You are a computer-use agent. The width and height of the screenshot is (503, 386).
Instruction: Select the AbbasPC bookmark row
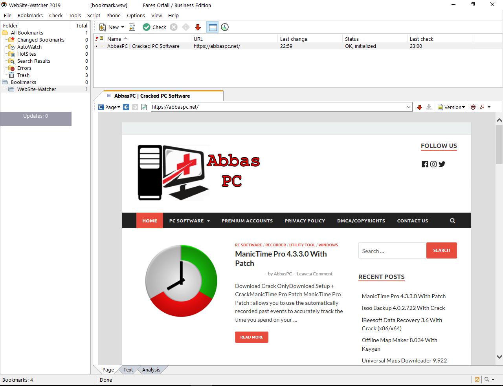click(298, 46)
